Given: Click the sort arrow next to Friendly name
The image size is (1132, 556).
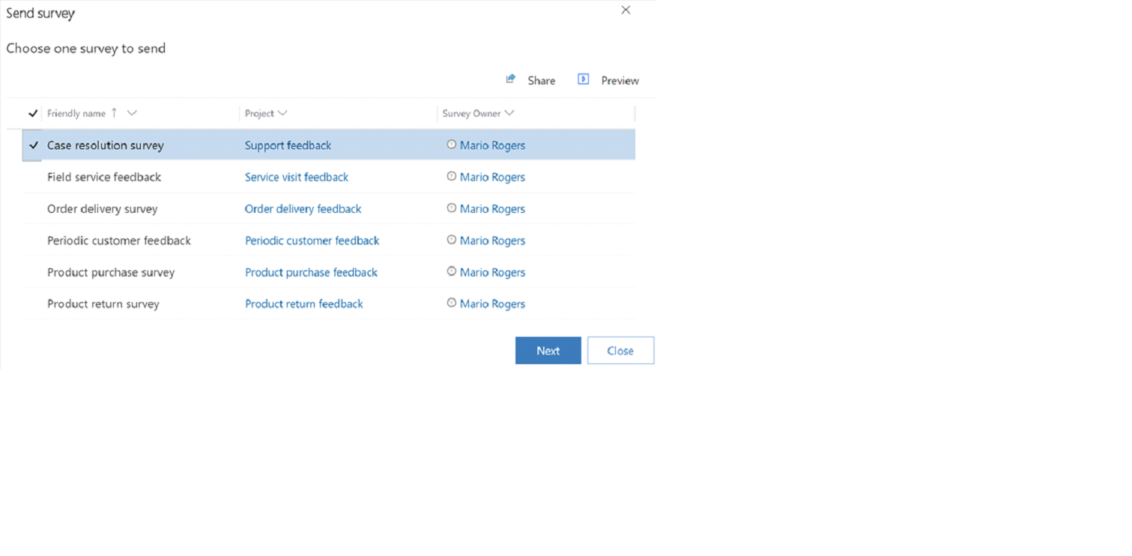Looking at the screenshot, I should (x=114, y=113).
